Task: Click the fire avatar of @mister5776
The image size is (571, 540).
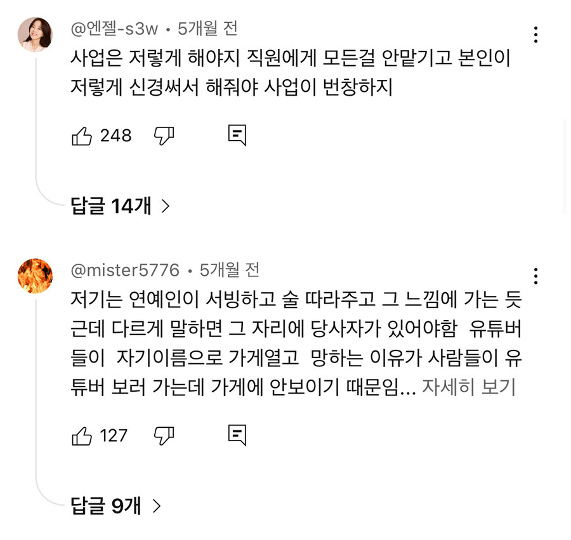Action: click(35, 276)
